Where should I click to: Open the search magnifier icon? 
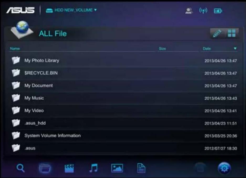(20, 168)
